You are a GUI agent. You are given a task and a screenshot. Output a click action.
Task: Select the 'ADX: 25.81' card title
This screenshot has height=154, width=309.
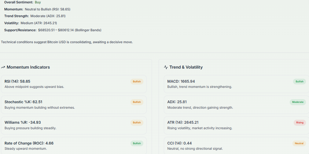click(177, 102)
